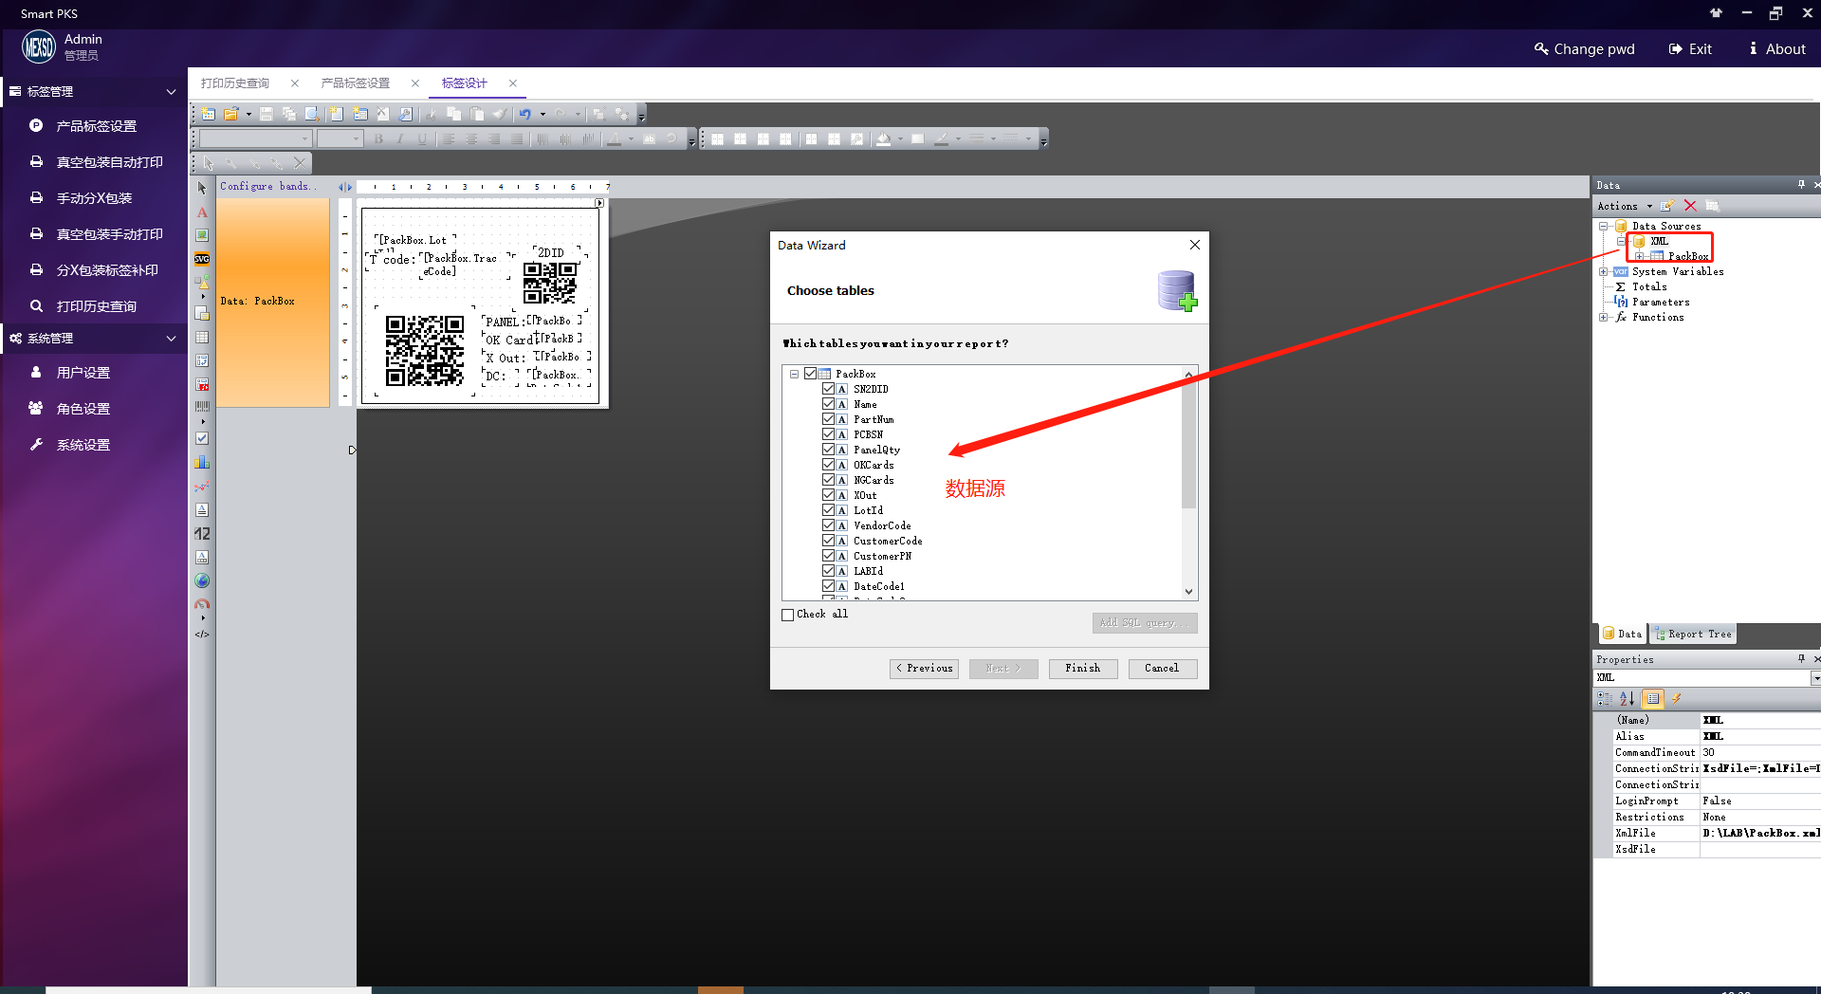Collapse the PackBox table tree in wizard
The width and height of the screenshot is (1821, 994).
pyautogui.click(x=795, y=374)
